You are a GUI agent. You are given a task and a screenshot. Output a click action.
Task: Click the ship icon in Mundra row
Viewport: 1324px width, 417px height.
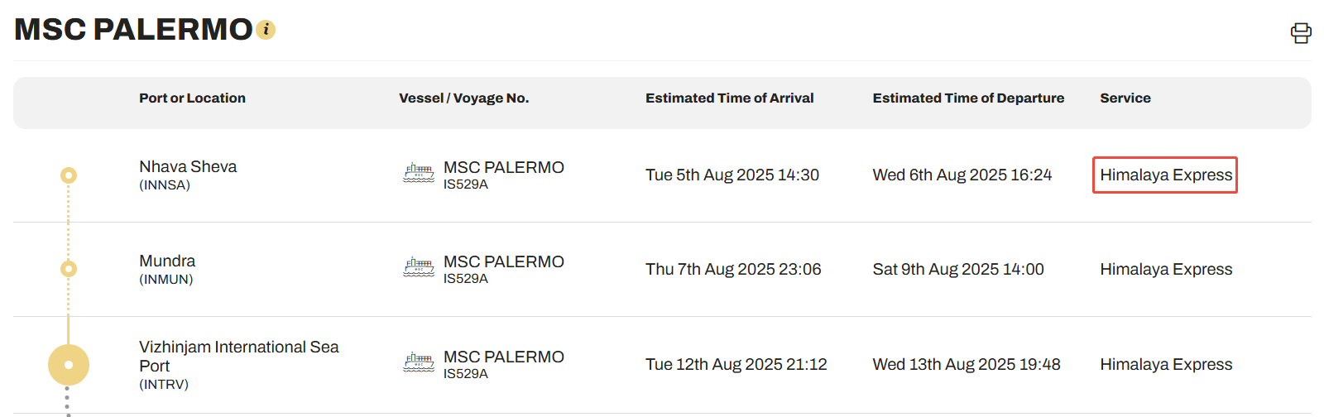coord(419,267)
